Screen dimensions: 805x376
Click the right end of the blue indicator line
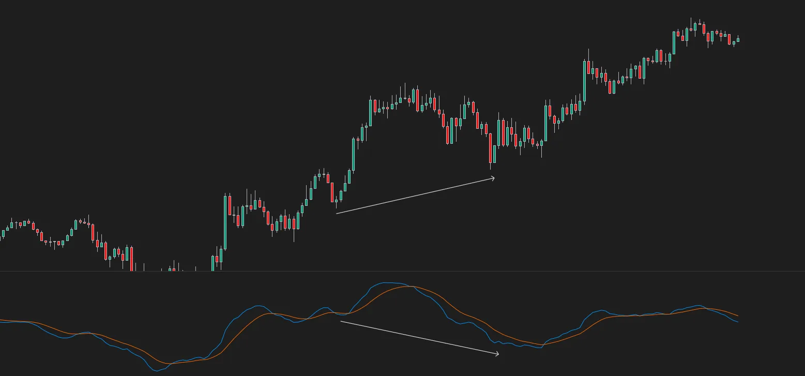737,322
